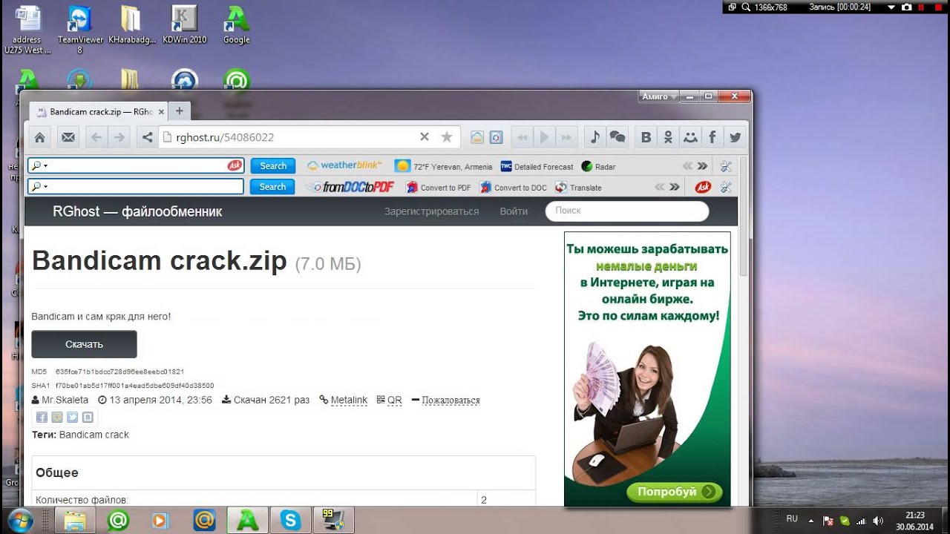Open Windows Explorer from taskbar
The image size is (950, 534).
click(75, 521)
